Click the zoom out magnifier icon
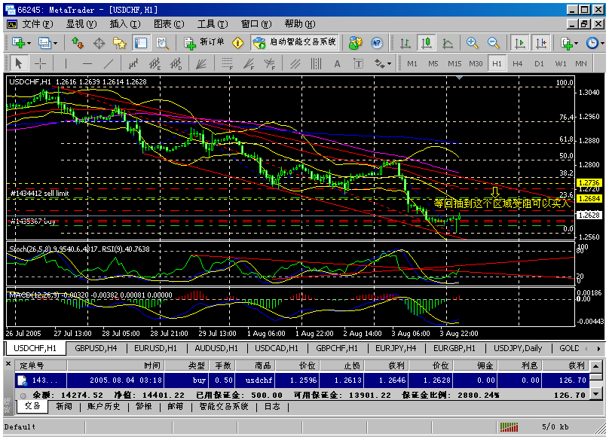Viewport: 609px width, 437px height. pyautogui.click(x=494, y=43)
